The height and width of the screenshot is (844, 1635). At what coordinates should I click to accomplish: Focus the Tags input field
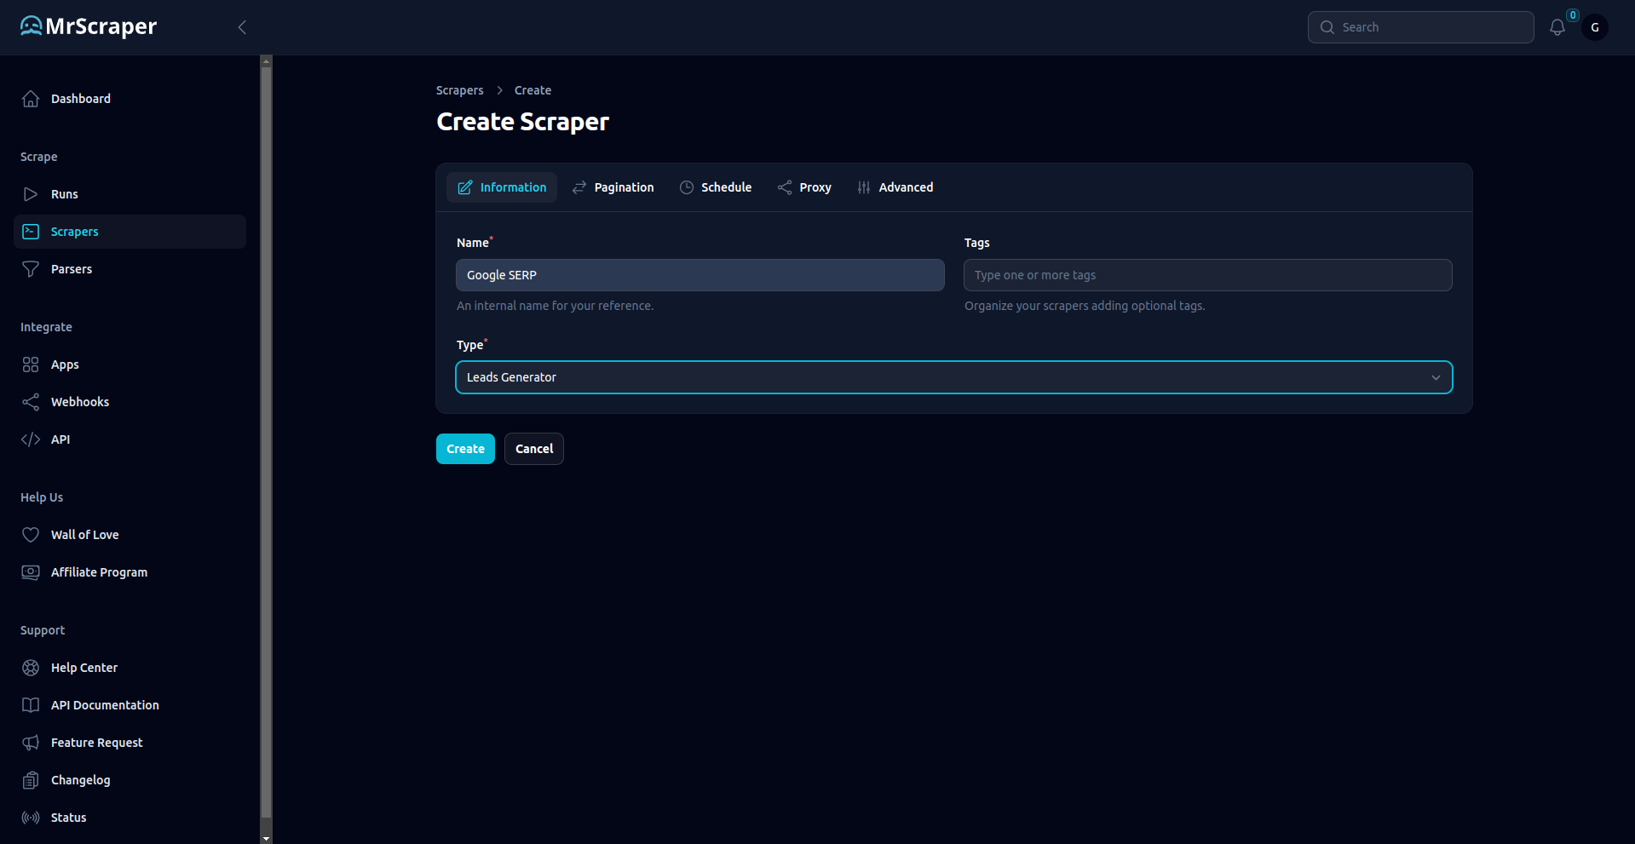1208,275
